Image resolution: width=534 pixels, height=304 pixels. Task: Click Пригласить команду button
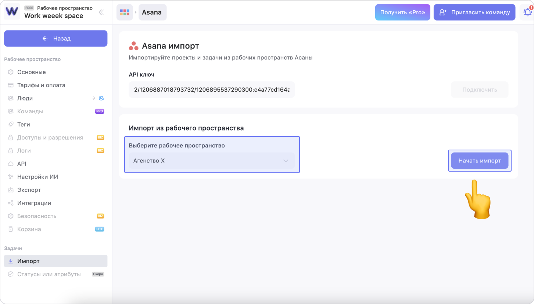[x=474, y=12]
